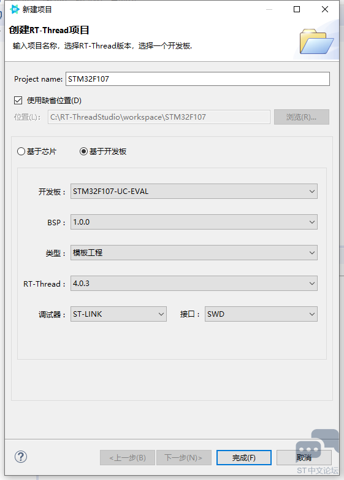Expand the RT-Thread 4.0.3 version dropdown

(194, 283)
